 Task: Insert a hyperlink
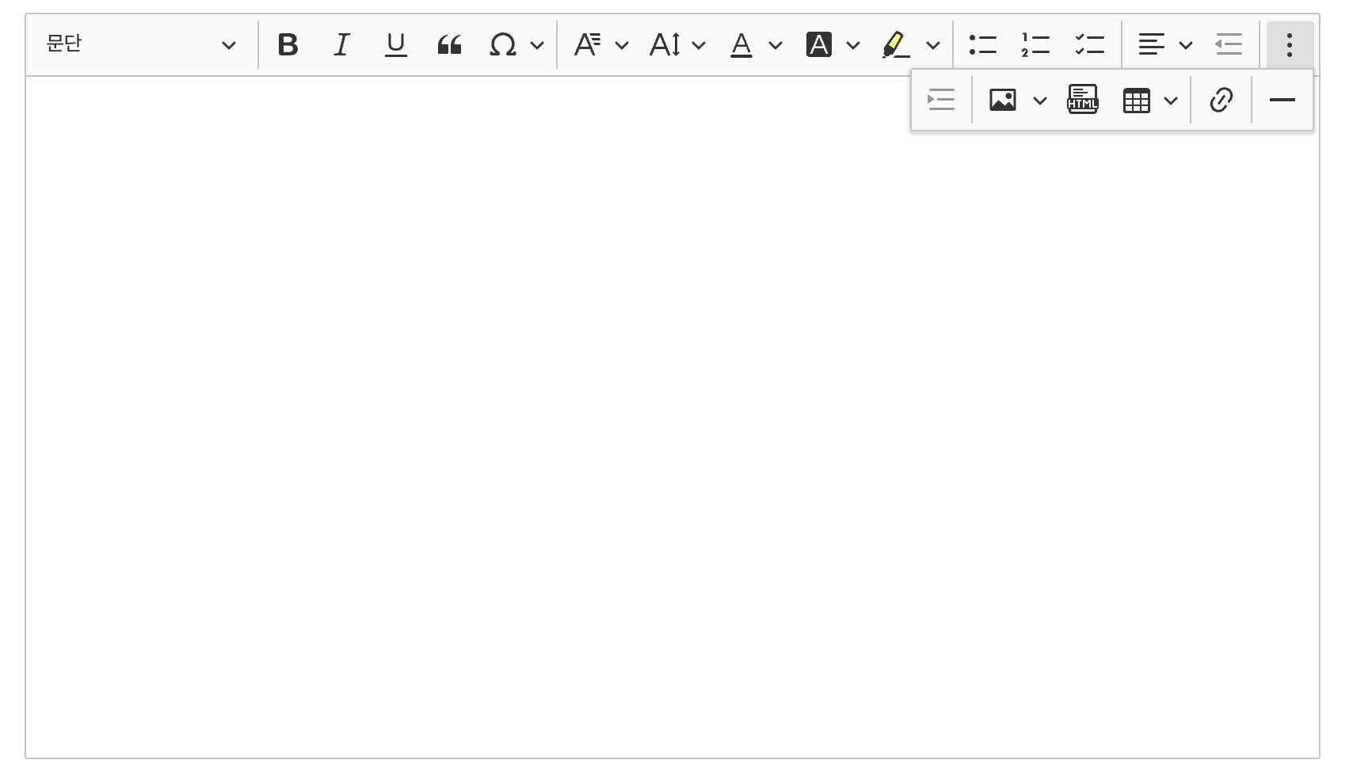point(1221,101)
